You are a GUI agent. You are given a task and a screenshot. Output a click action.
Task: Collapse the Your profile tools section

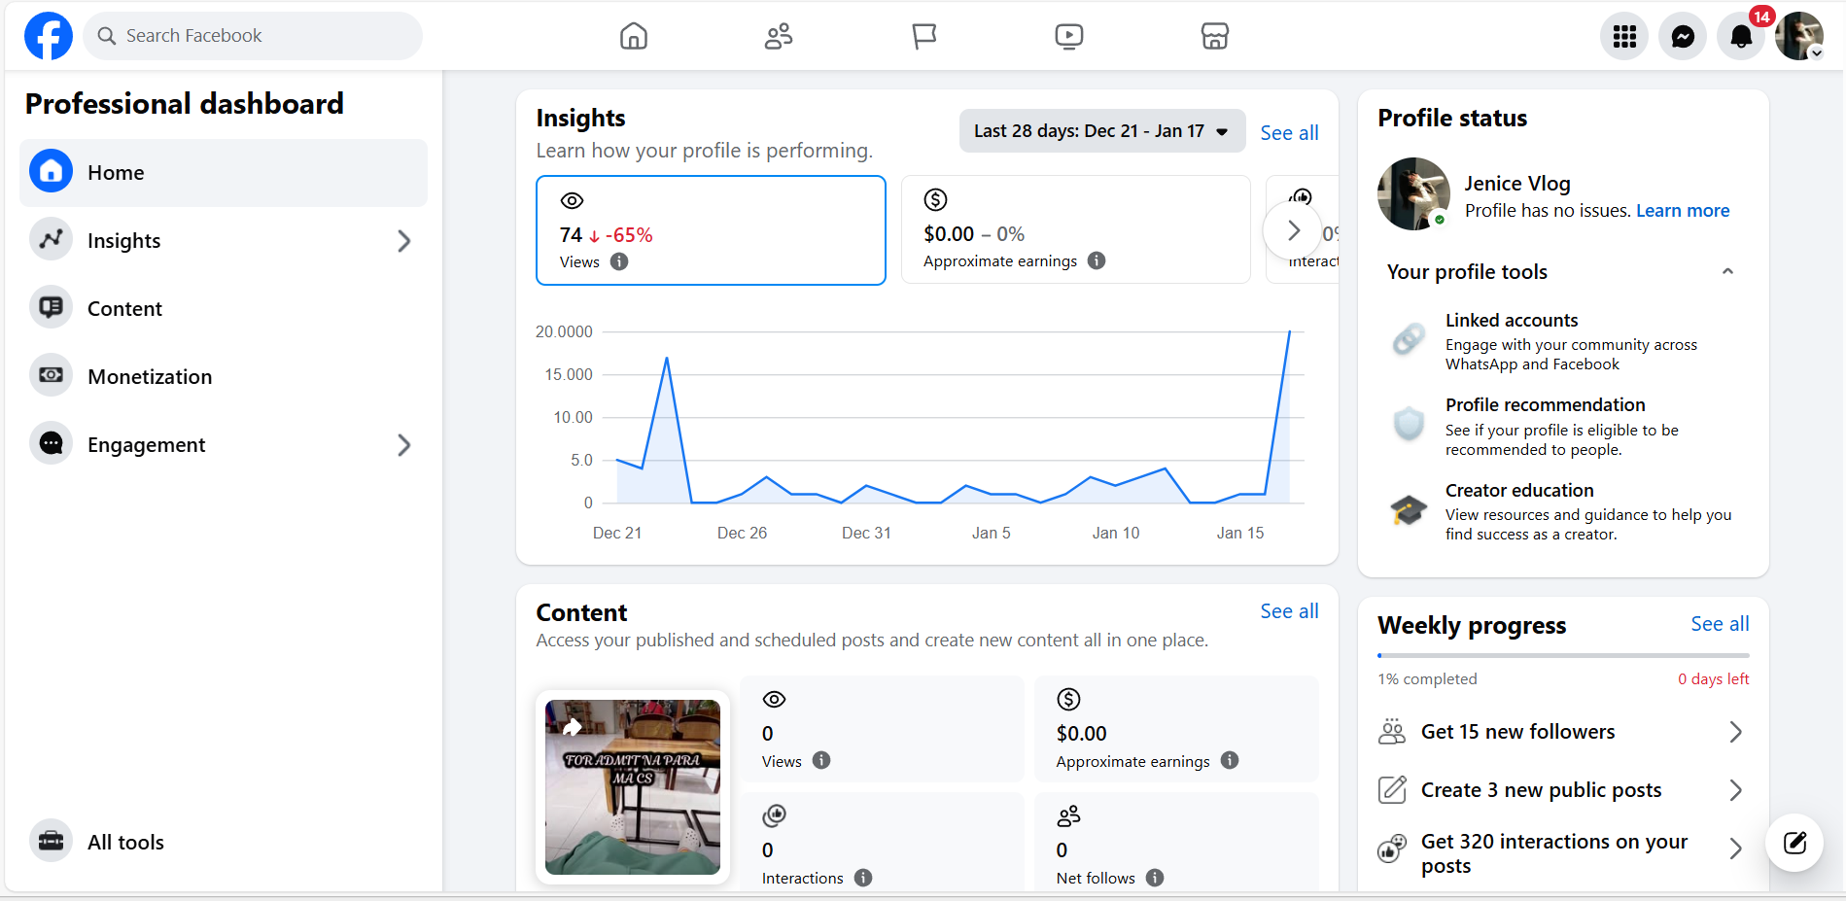coord(1727,272)
